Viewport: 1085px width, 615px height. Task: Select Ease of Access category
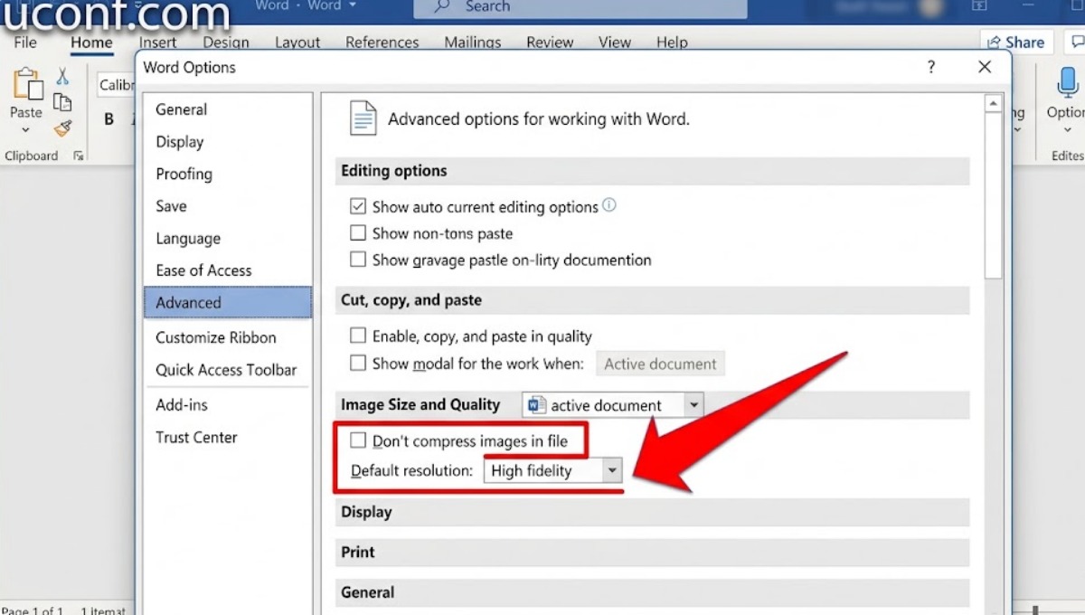click(x=228, y=270)
